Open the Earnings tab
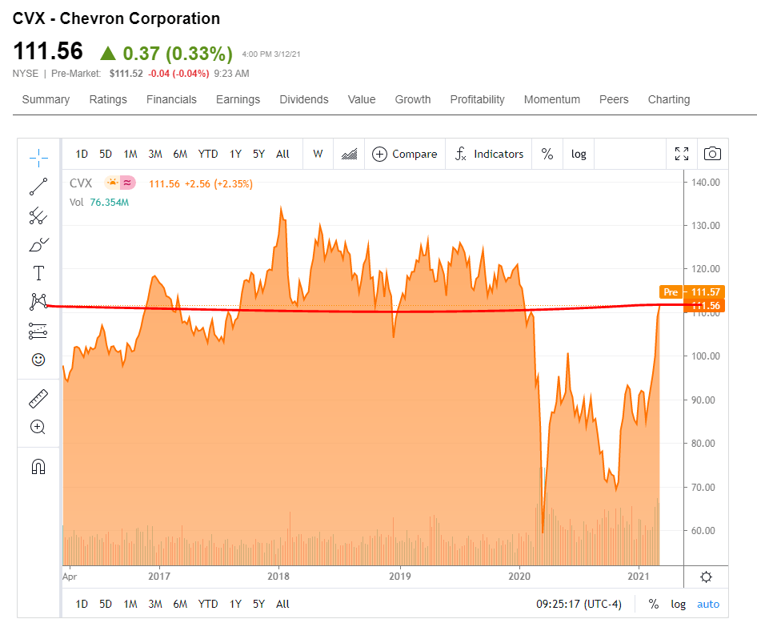The image size is (757, 627). click(x=238, y=99)
